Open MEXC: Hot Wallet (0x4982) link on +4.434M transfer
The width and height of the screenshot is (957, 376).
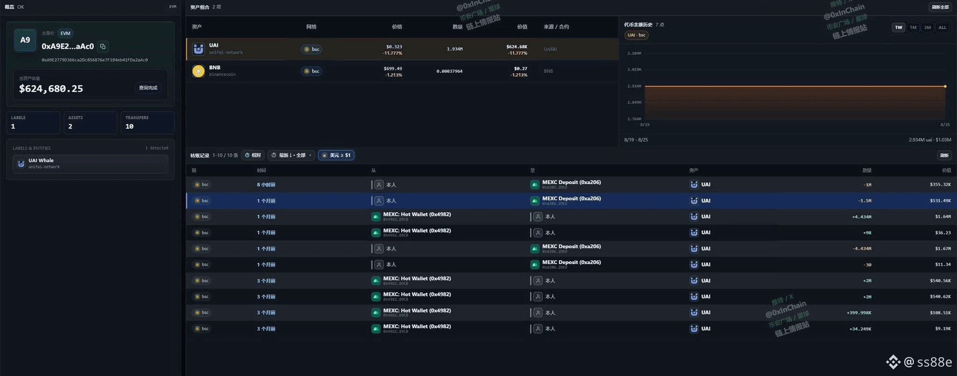click(417, 214)
